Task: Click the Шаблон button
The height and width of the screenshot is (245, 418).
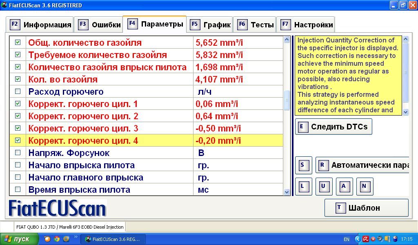Action: pos(366,208)
